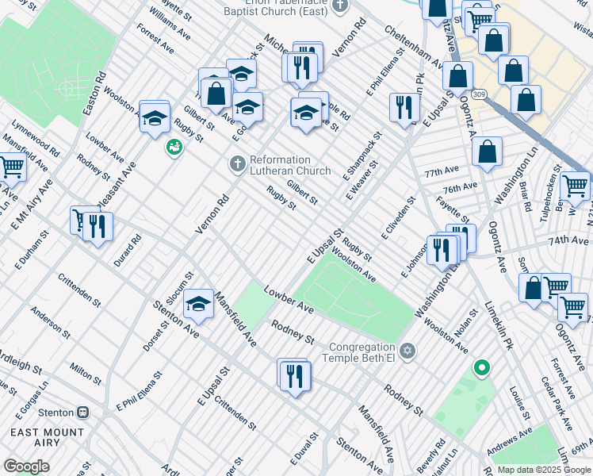
Task: Open the restaurant marker near Vernon Rd
Action: click(300, 67)
